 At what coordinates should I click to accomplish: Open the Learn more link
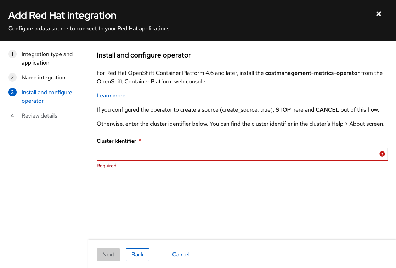[111, 96]
